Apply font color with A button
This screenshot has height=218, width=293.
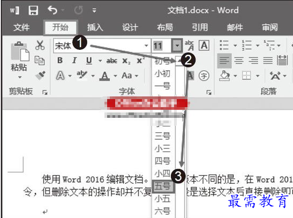104,76
